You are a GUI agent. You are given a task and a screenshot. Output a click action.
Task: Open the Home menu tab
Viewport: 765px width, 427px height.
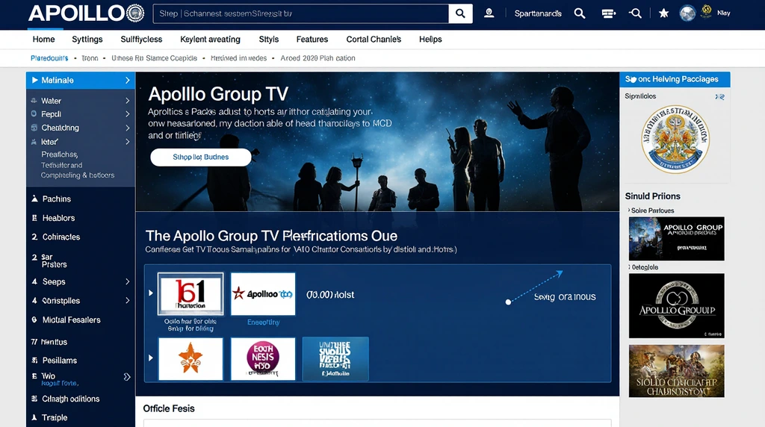click(x=43, y=40)
